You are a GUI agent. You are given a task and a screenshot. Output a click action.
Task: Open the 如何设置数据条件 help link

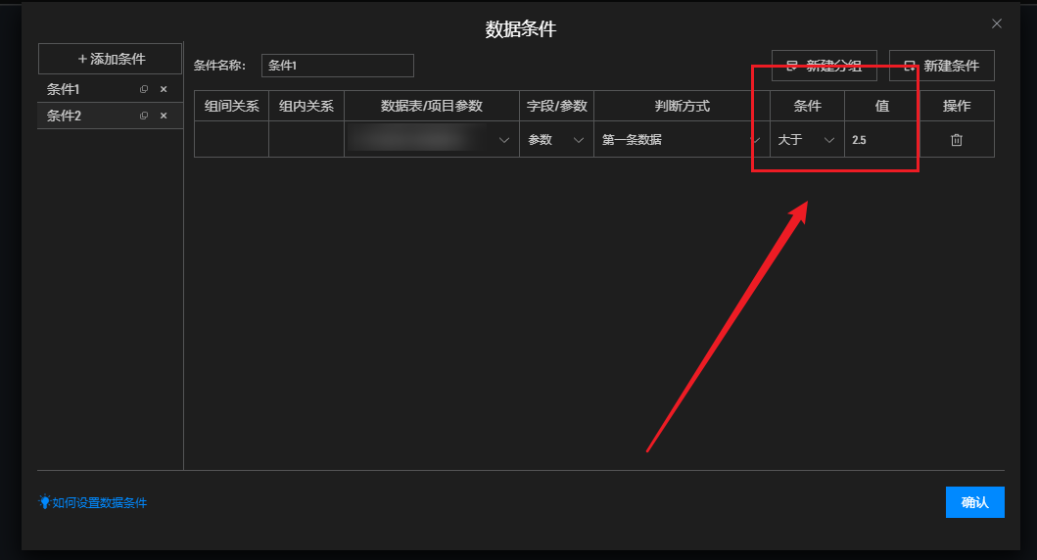(100, 502)
